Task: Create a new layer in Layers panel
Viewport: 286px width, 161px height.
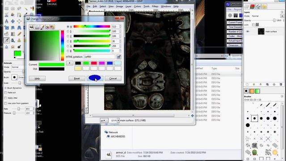Action: pyautogui.click(x=247, y=85)
